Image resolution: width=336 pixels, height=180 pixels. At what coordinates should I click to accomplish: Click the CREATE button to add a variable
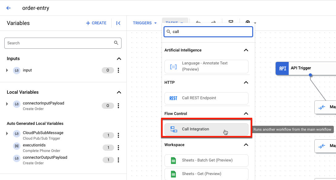(96, 23)
